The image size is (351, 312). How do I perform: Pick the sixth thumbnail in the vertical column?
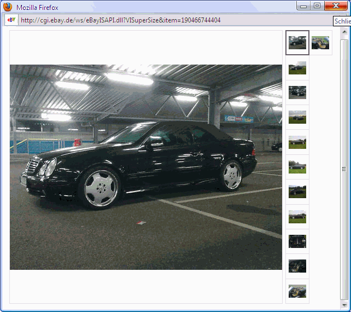click(x=297, y=167)
